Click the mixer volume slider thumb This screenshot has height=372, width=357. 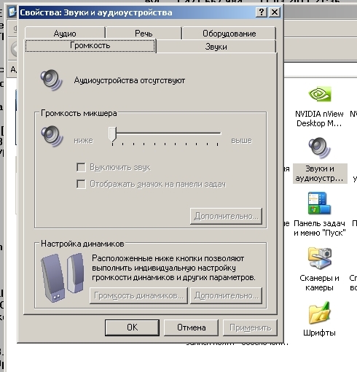(112, 134)
